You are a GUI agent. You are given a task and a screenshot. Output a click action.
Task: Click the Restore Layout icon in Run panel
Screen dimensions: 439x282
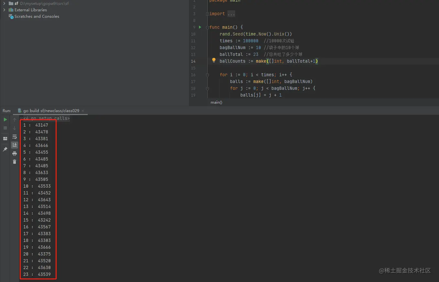(x=5, y=139)
